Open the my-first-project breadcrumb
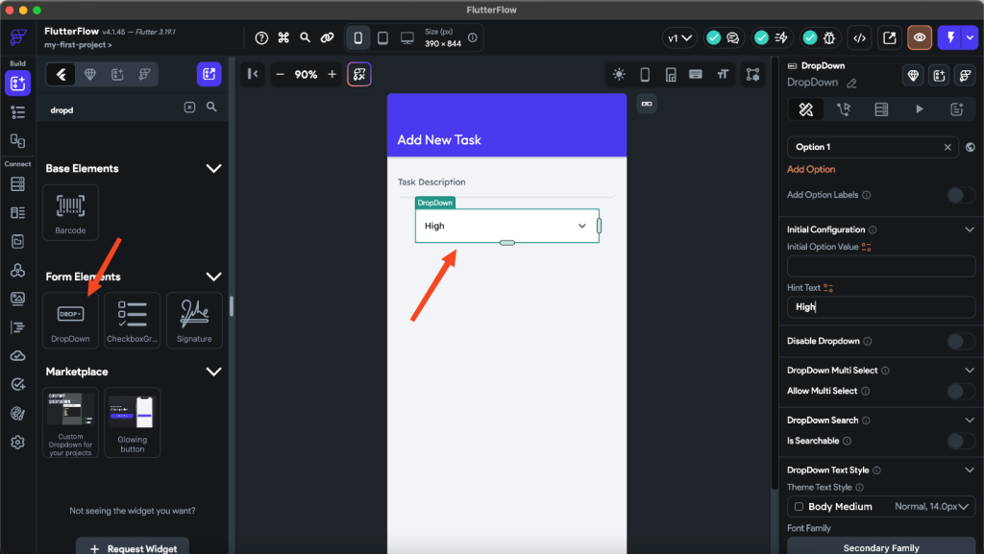The height and width of the screenshot is (554, 984). click(x=78, y=45)
